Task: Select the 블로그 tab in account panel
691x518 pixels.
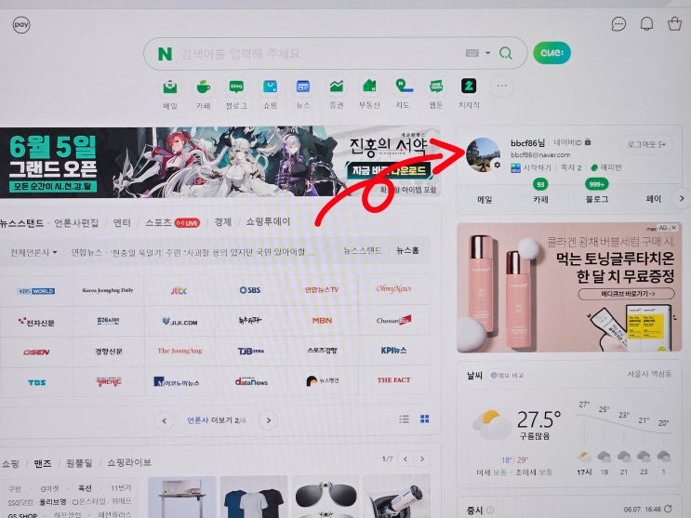Action: [597, 199]
